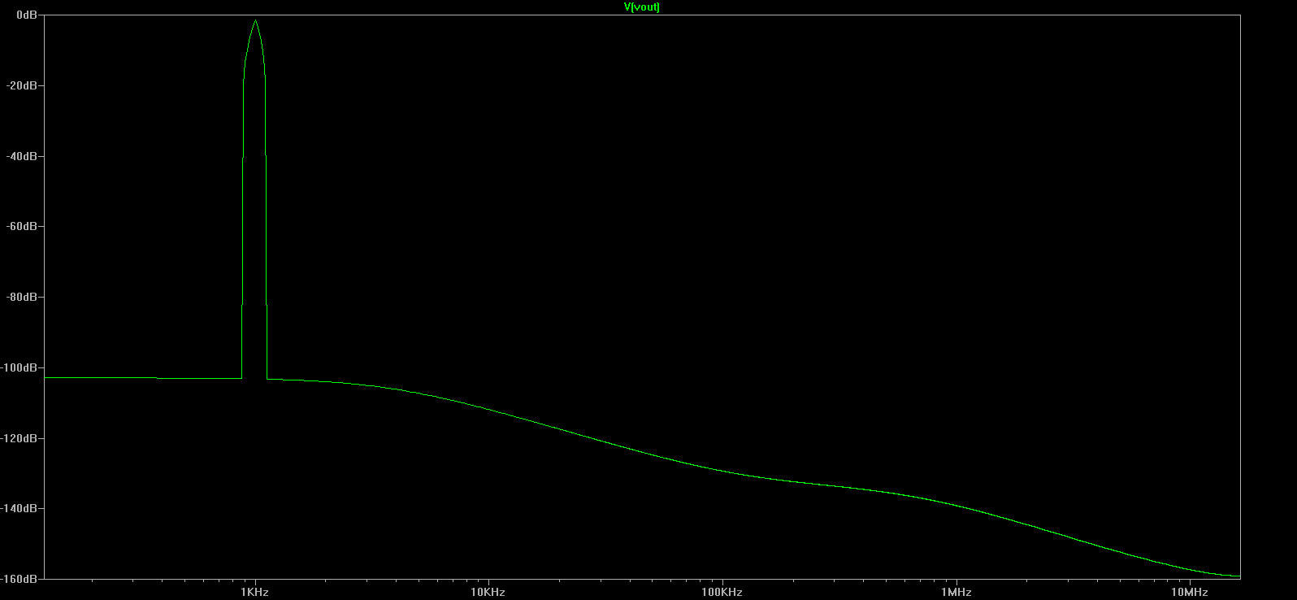
Task: Click the 1KHz frequency axis label
Action: pyautogui.click(x=254, y=592)
